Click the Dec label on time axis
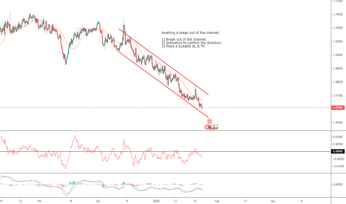This screenshot has height=204, width=346. (98, 201)
